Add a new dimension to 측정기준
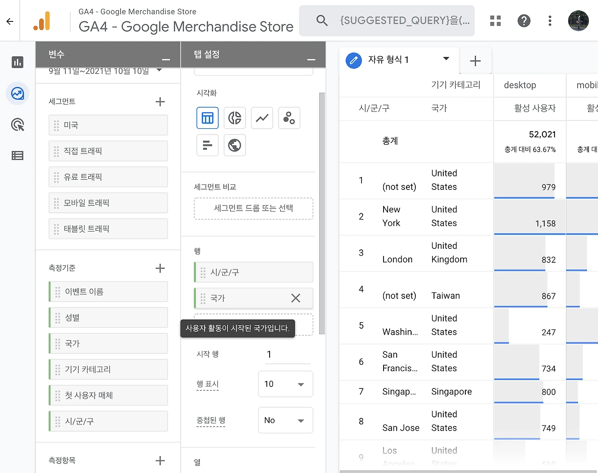The width and height of the screenshot is (598, 473). 160,268
